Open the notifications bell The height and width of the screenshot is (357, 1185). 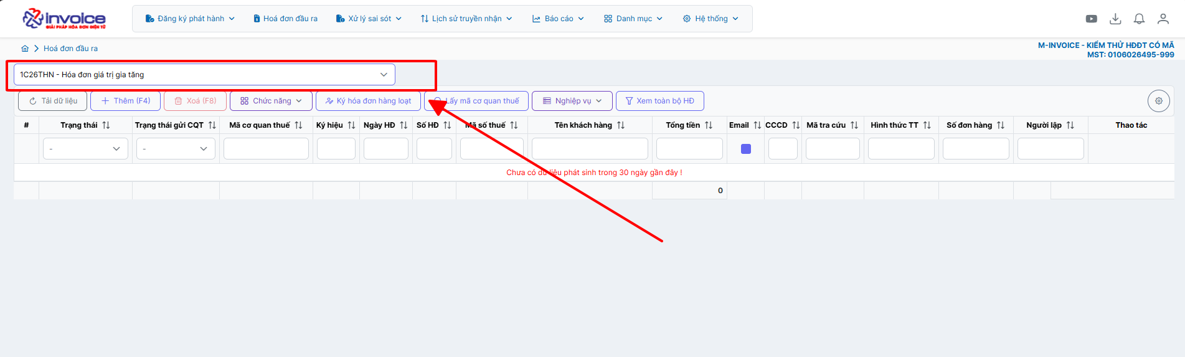pos(1139,19)
